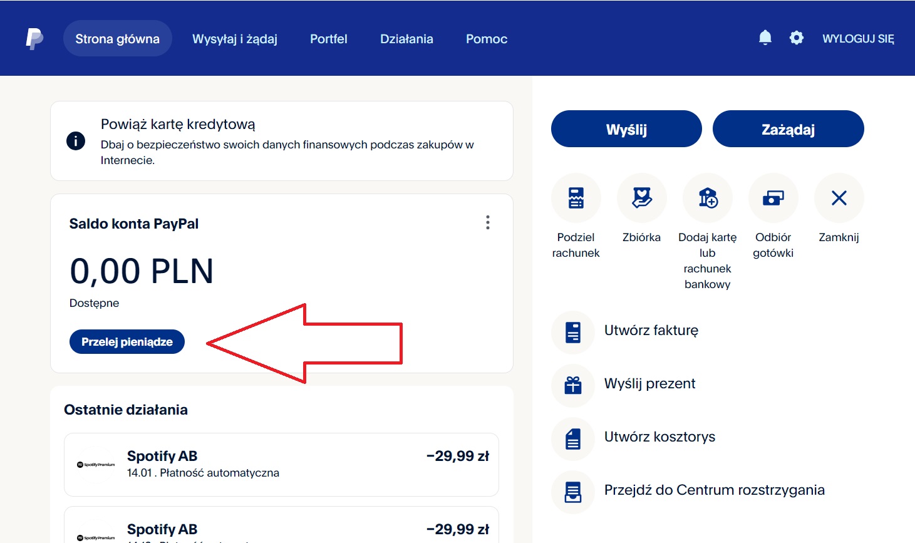
Task: Open the three-dot menu on Saldo konta
Action: 487,222
